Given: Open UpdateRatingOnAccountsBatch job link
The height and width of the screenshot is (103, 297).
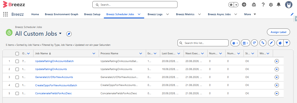Looking at the screenshot, I should tap(54, 61).
